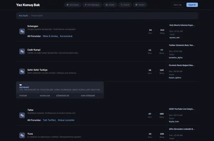
Task: Open the Konsolosluk subforum link
Action: [x=66, y=36]
